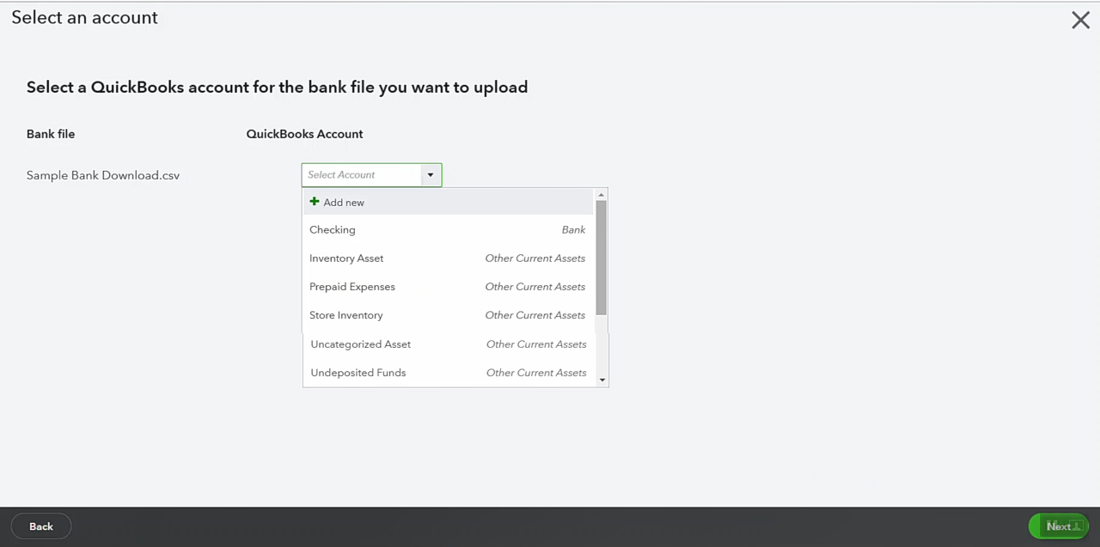Select the Checking bank account
This screenshot has width=1100, height=547.
click(x=333, y=229)
